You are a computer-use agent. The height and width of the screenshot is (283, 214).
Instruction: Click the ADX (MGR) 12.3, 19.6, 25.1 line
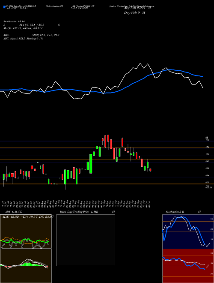point(32,35)
